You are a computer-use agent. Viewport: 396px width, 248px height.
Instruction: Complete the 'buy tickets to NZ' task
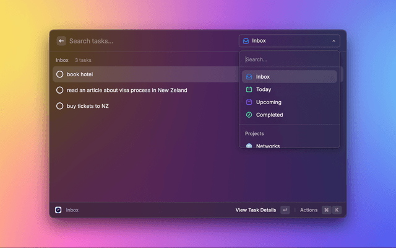point(60,106)
